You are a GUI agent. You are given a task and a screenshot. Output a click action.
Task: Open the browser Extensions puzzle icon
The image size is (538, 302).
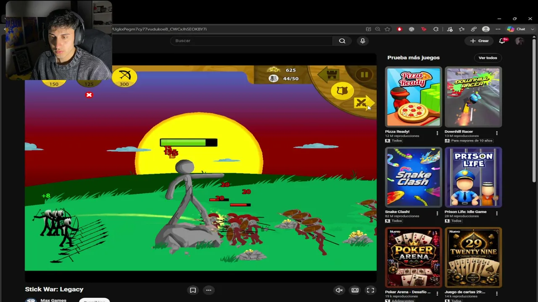[436, 29]
